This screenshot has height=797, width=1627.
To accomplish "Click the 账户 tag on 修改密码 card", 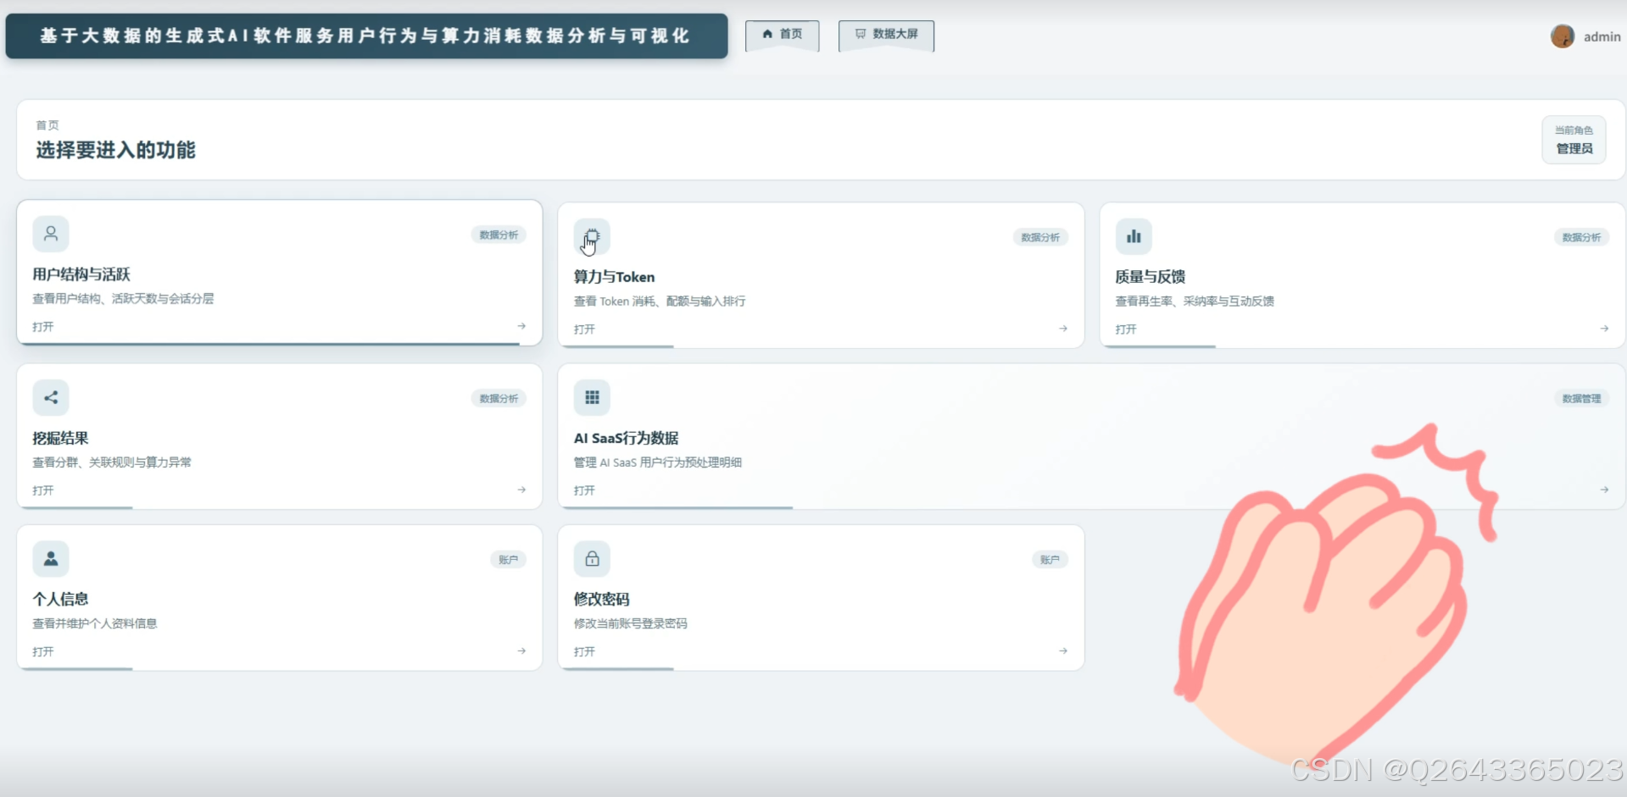I will pos(1050,559).
